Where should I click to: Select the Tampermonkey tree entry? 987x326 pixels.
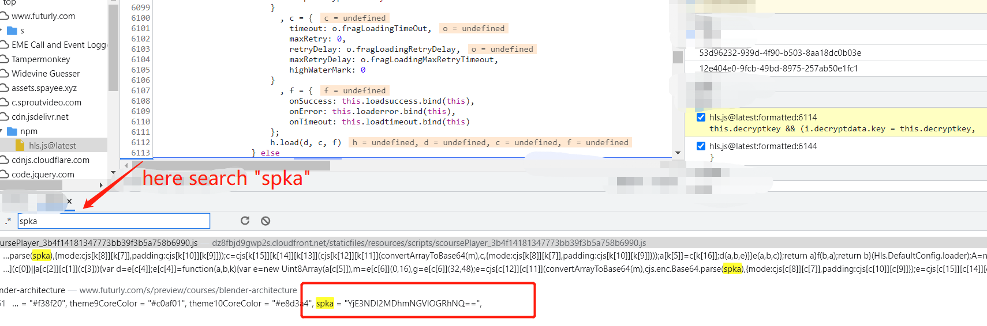(41, 59)
